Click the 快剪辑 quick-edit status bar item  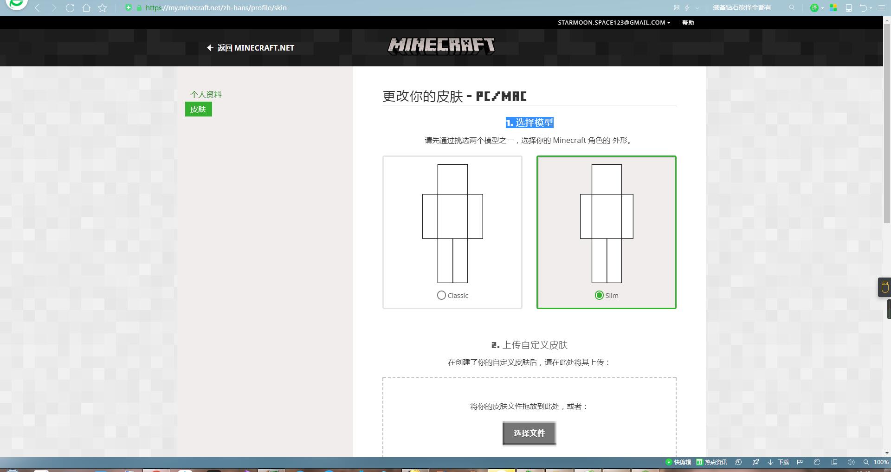pos(678,462)
